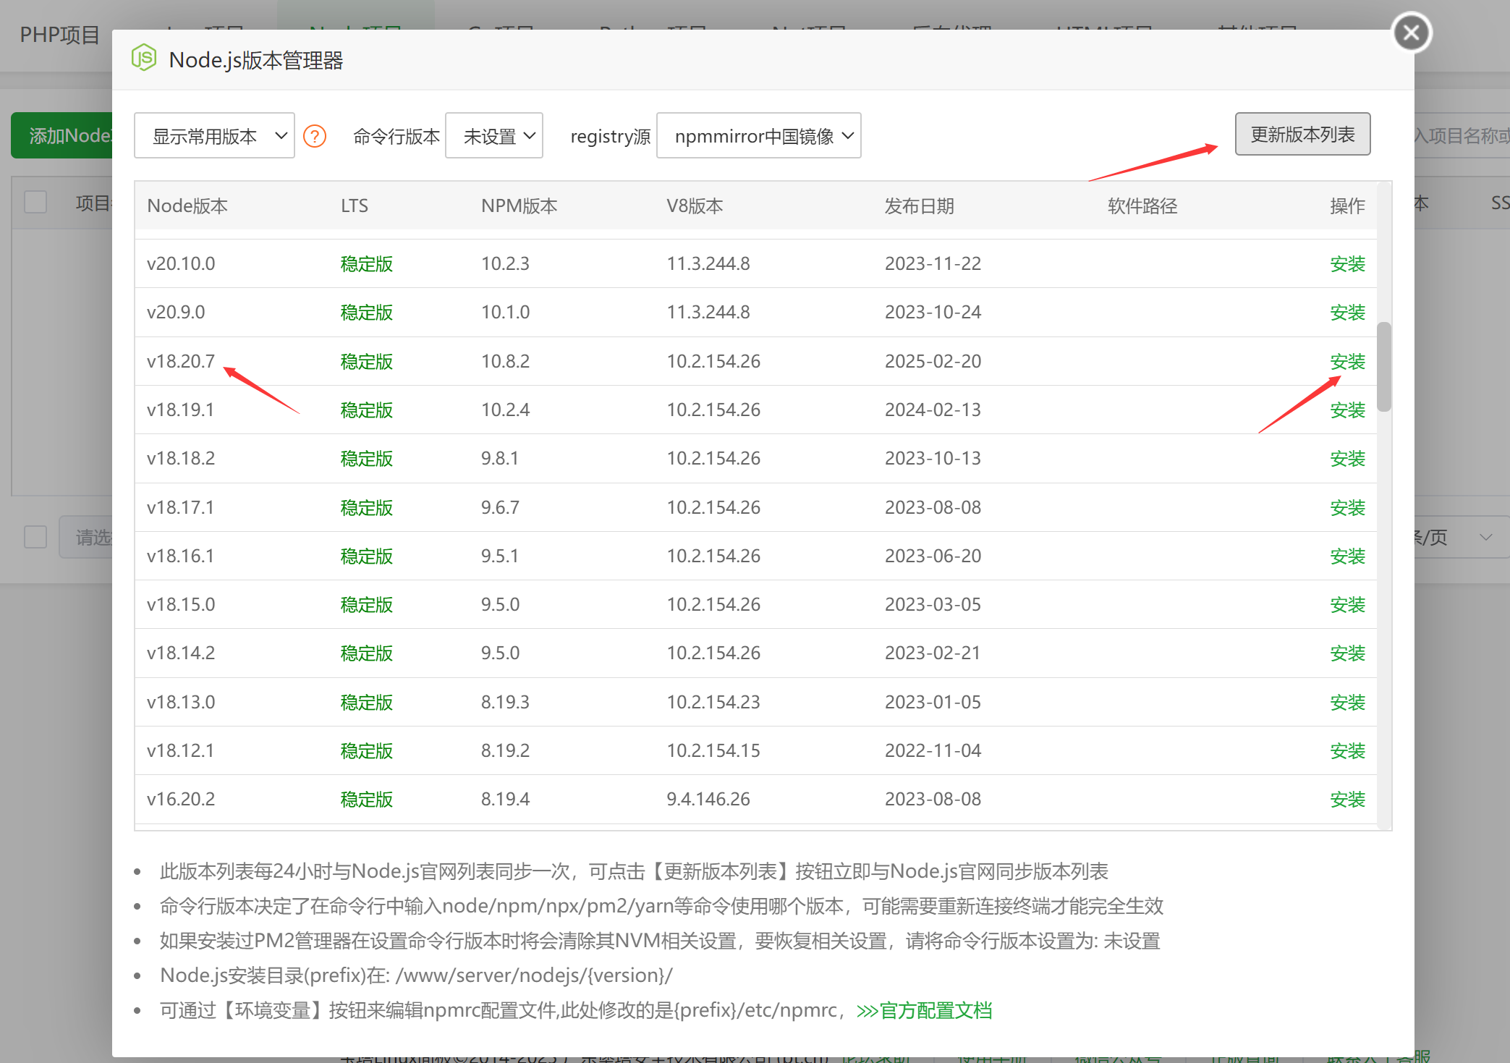Click the 更新版本列表 button
Image resolution: width=1510 pixels, height=1063 pixels.
click(1302, 135)
